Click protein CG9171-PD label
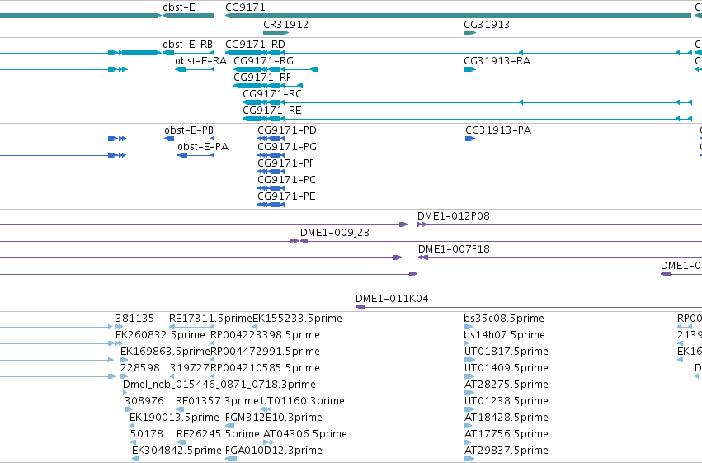This screenshot has height=463, width=702. [287, 130]
